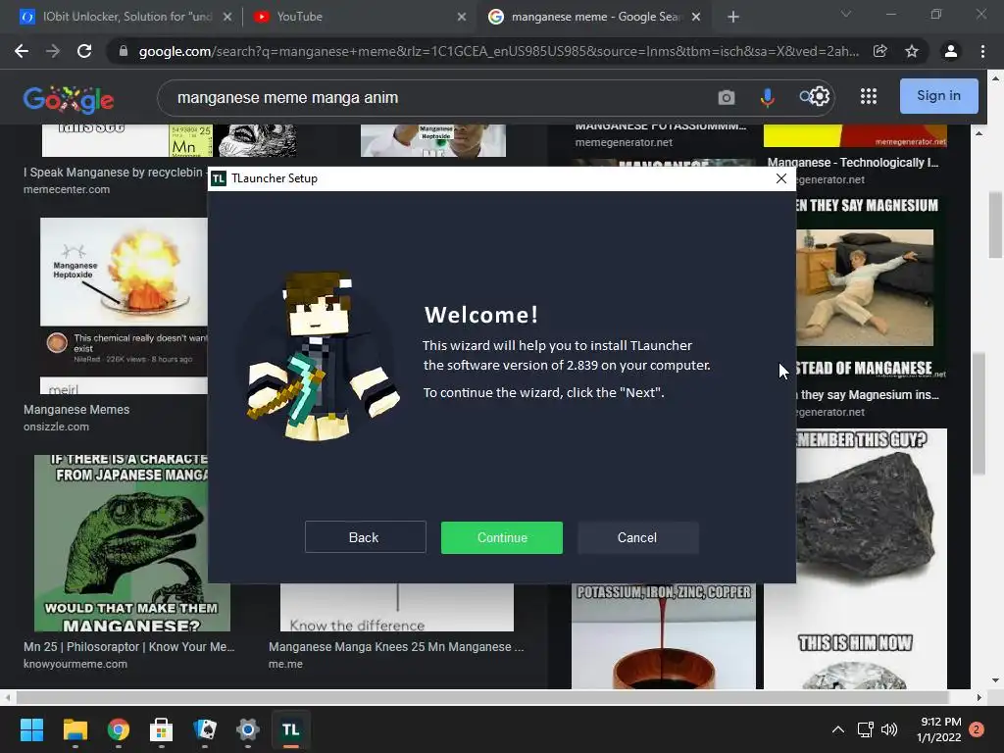Open volume control tray icon
Screen dimensions: 1004x753
point(889,729)
